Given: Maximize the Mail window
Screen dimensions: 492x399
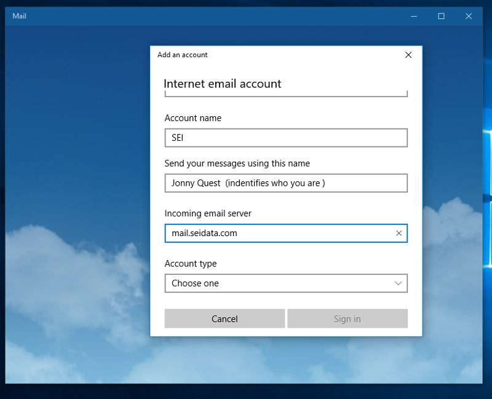Looking at the screenshot, I should (441, 15).
